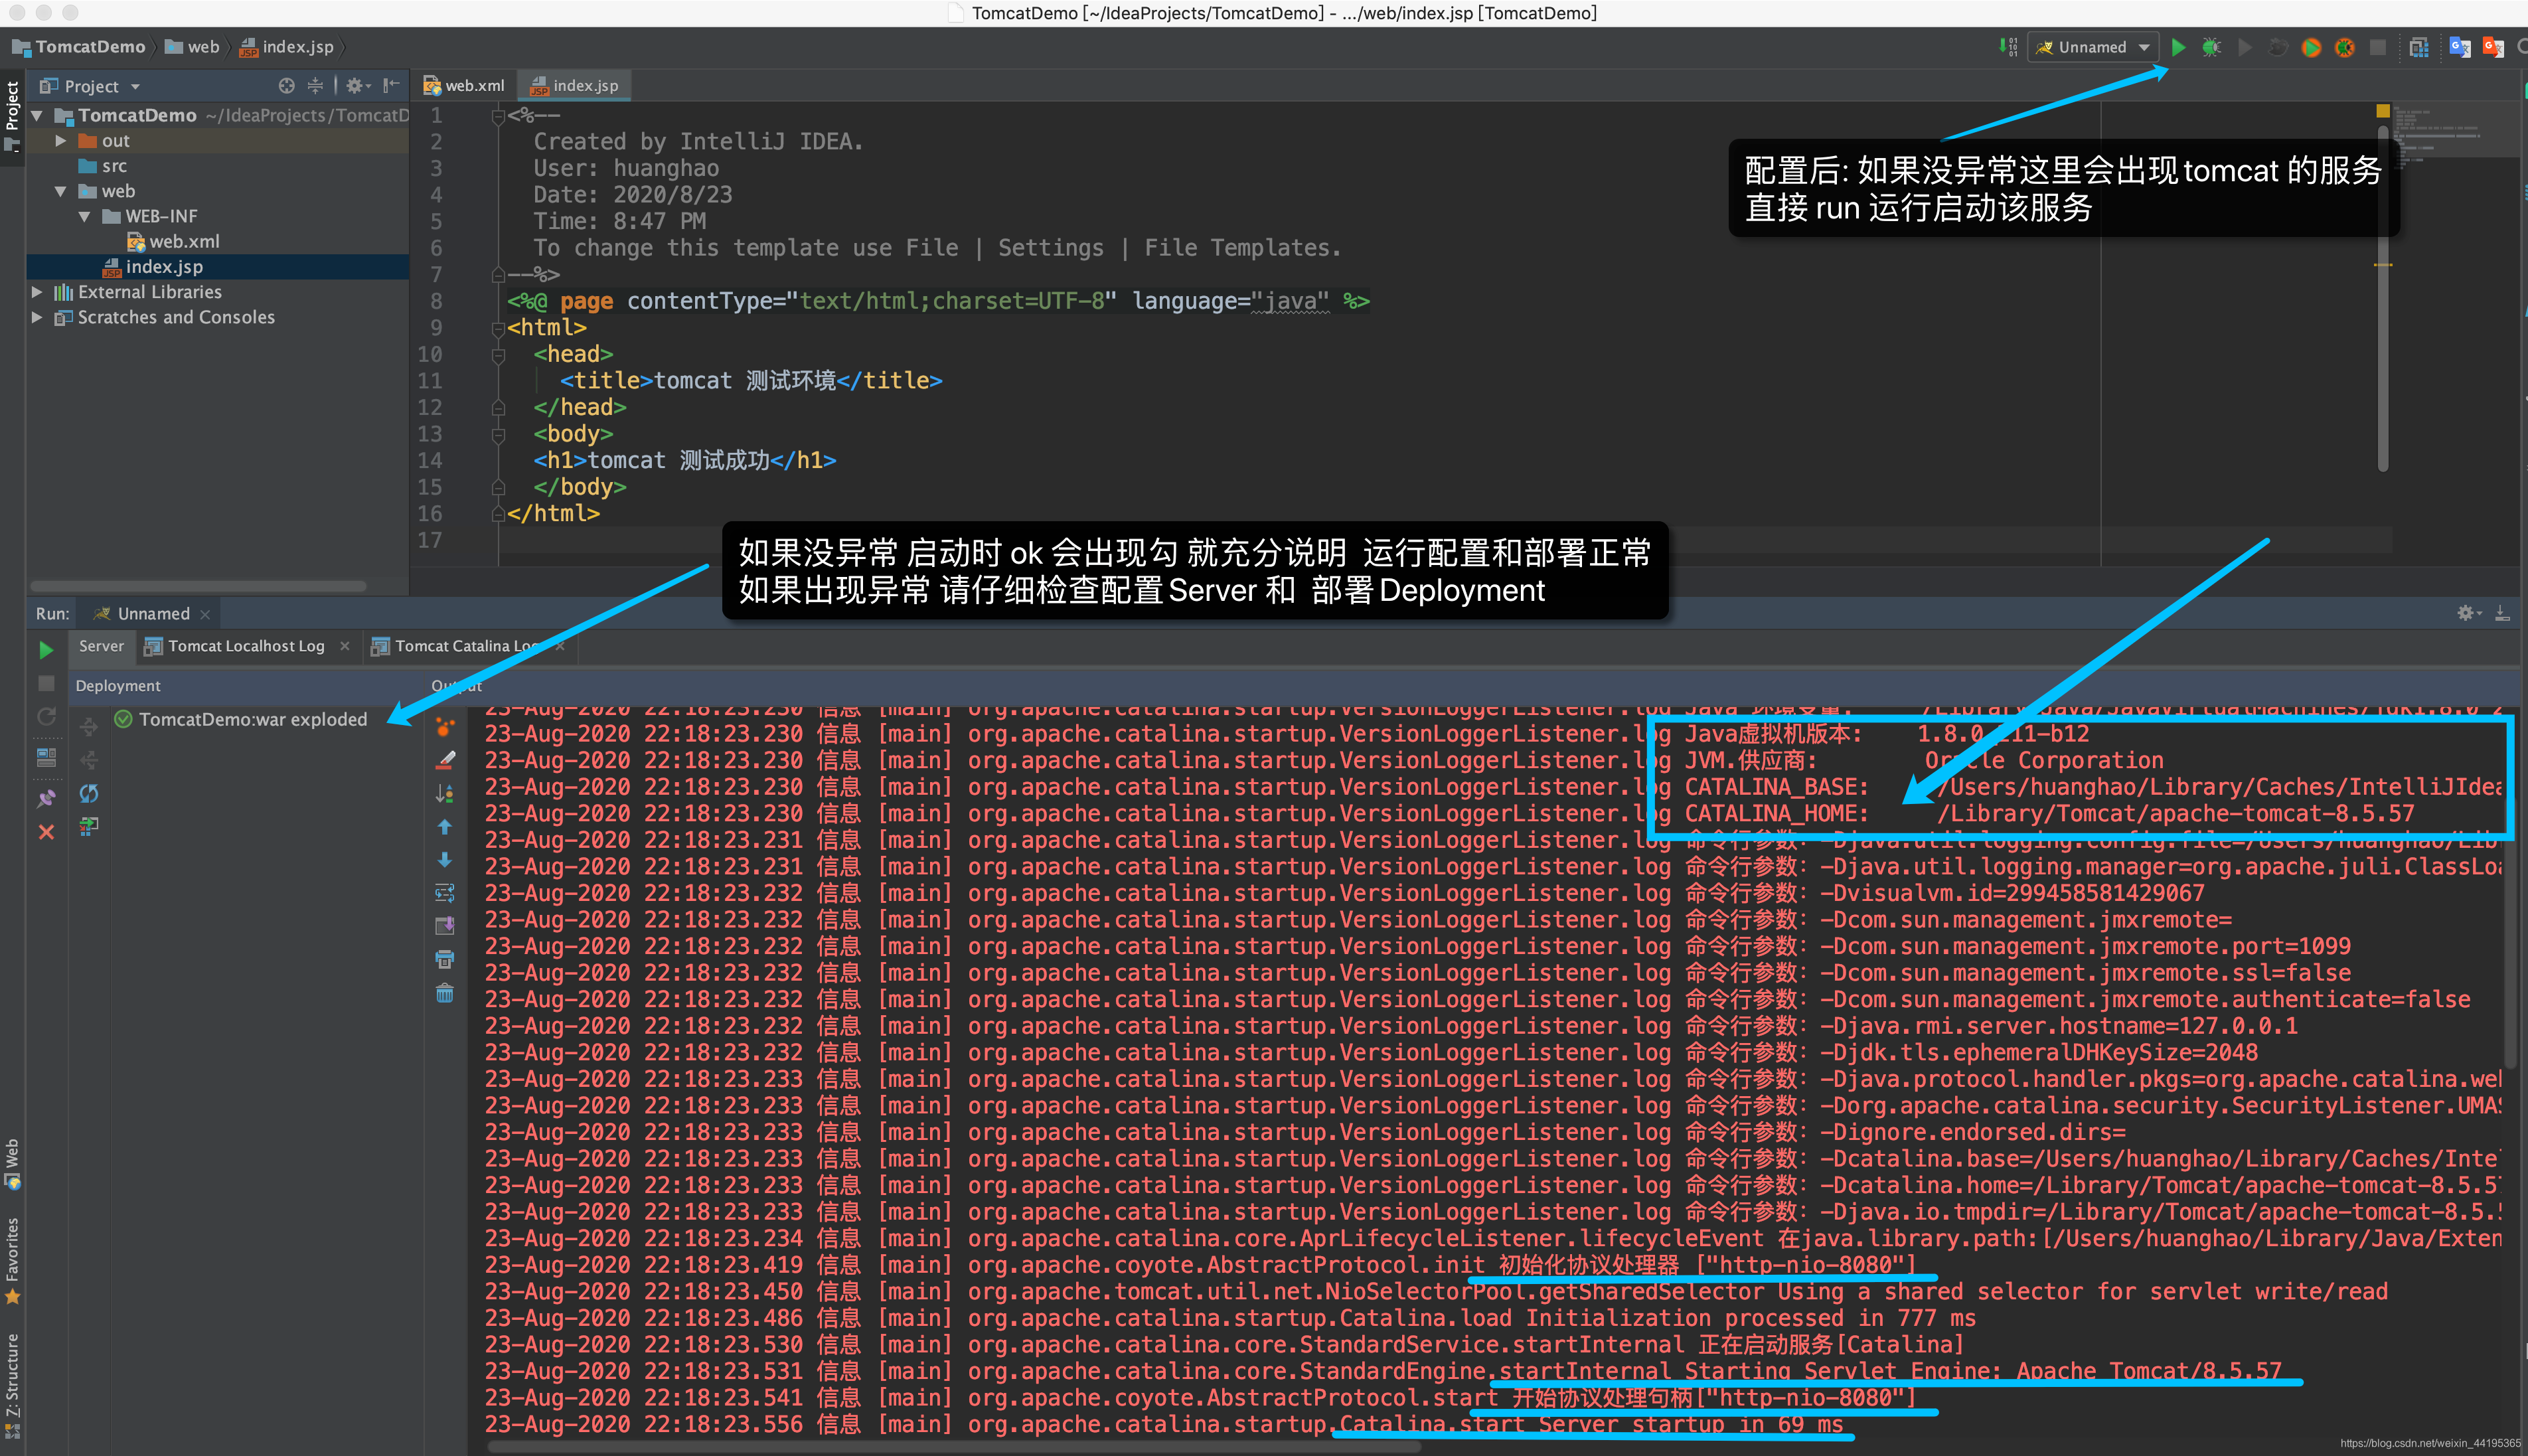The width and height of the screenshot is (2528, 1456).
Task: Collapse the TomcatDemo root node
Action: (x=37, y=116)
